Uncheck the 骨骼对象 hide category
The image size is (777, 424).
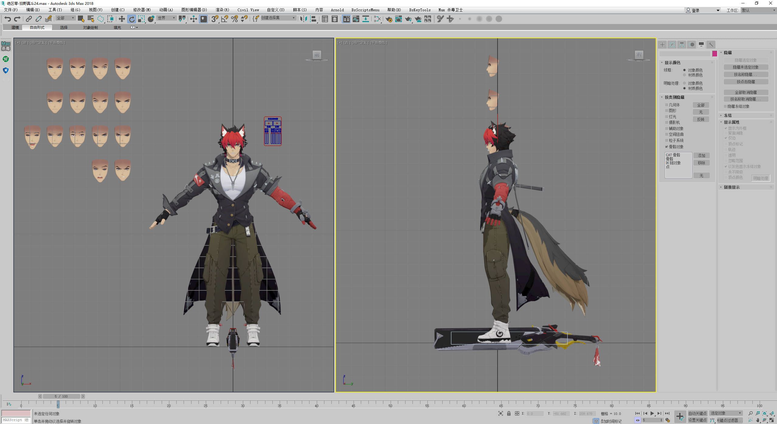(x=666, y=147)
